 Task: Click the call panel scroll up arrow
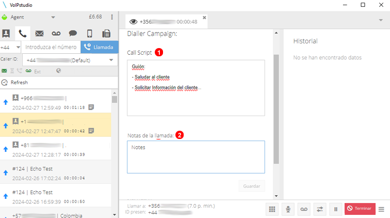276,33
